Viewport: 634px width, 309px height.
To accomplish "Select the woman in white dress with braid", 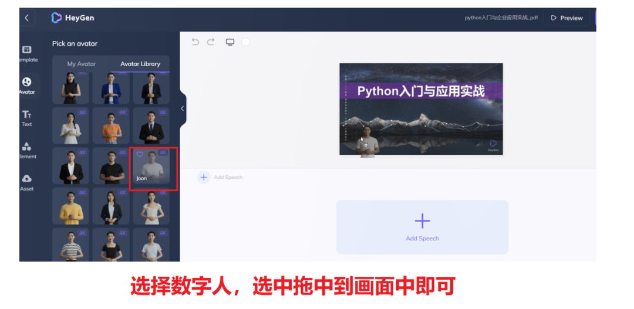I will click(71, 125).
